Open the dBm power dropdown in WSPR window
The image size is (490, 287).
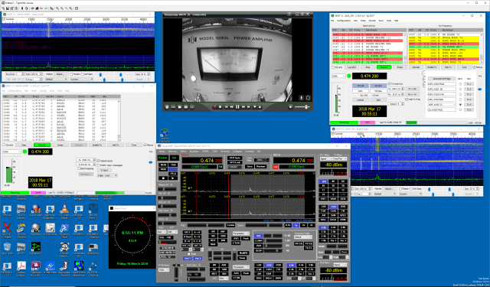click(x=107, y=175)
